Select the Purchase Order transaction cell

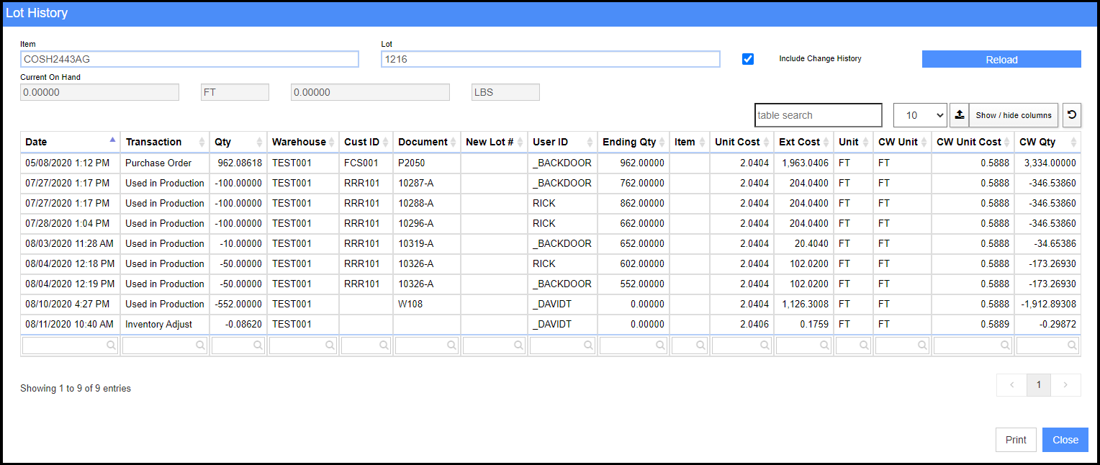(x=165, y=163)
